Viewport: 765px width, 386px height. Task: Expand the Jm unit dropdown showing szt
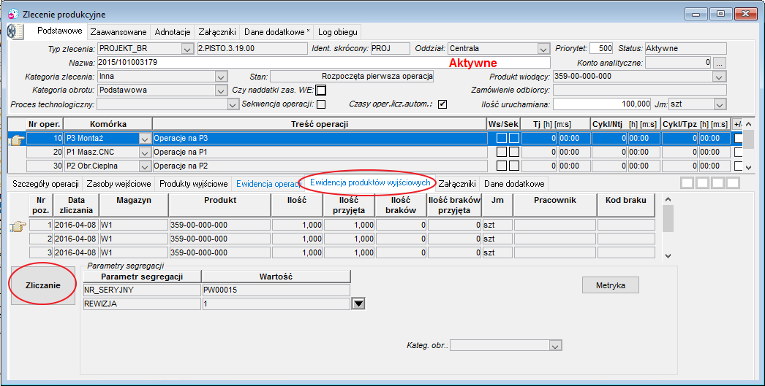(x=720, y=104)
